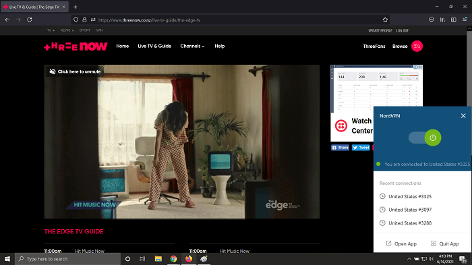Share the page on Facebook
The height and width of the screenshot is (265, 472).
tap(340, 148)
